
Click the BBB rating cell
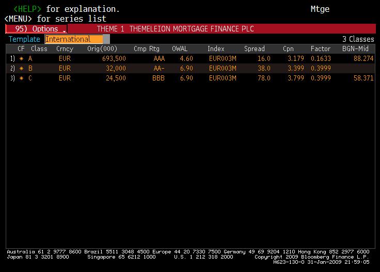159,78
